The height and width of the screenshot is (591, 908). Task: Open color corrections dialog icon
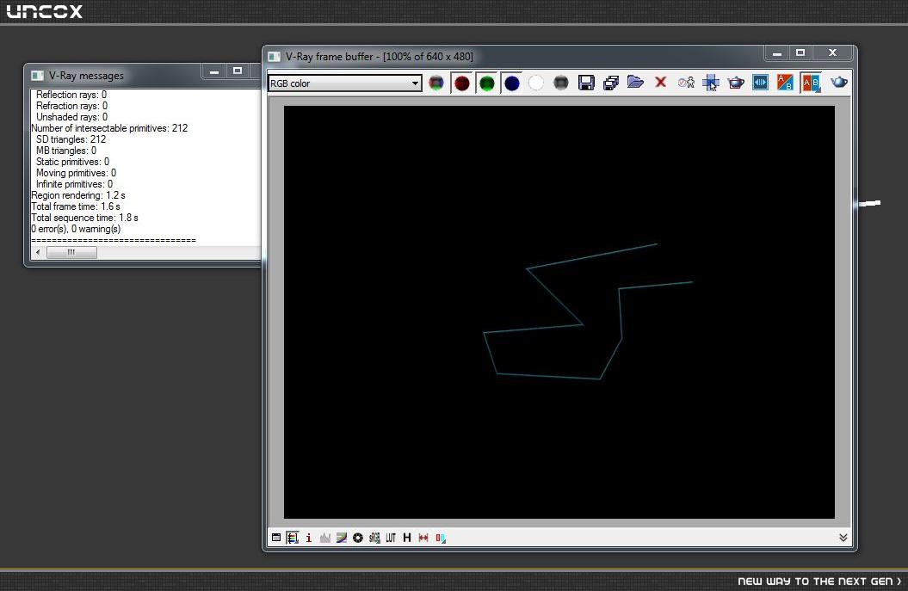pos(293,538)
